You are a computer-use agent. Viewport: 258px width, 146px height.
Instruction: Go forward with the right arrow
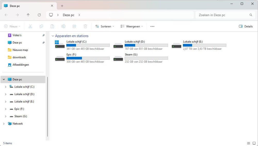tap(17, 15)
